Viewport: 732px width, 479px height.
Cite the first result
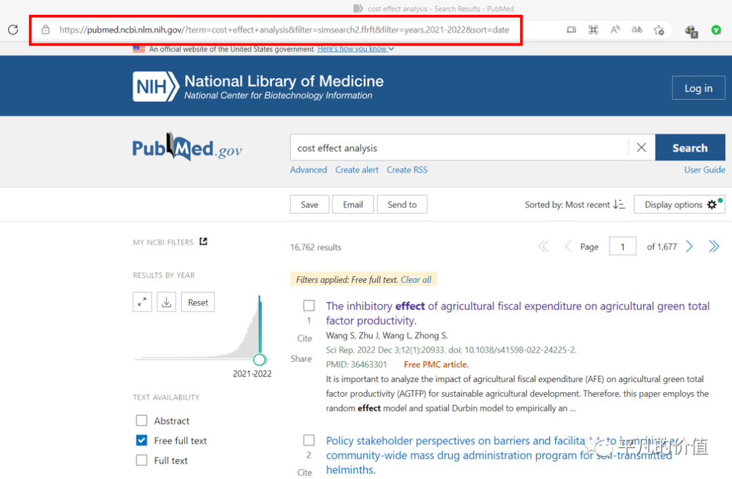[x=304, y=339]
